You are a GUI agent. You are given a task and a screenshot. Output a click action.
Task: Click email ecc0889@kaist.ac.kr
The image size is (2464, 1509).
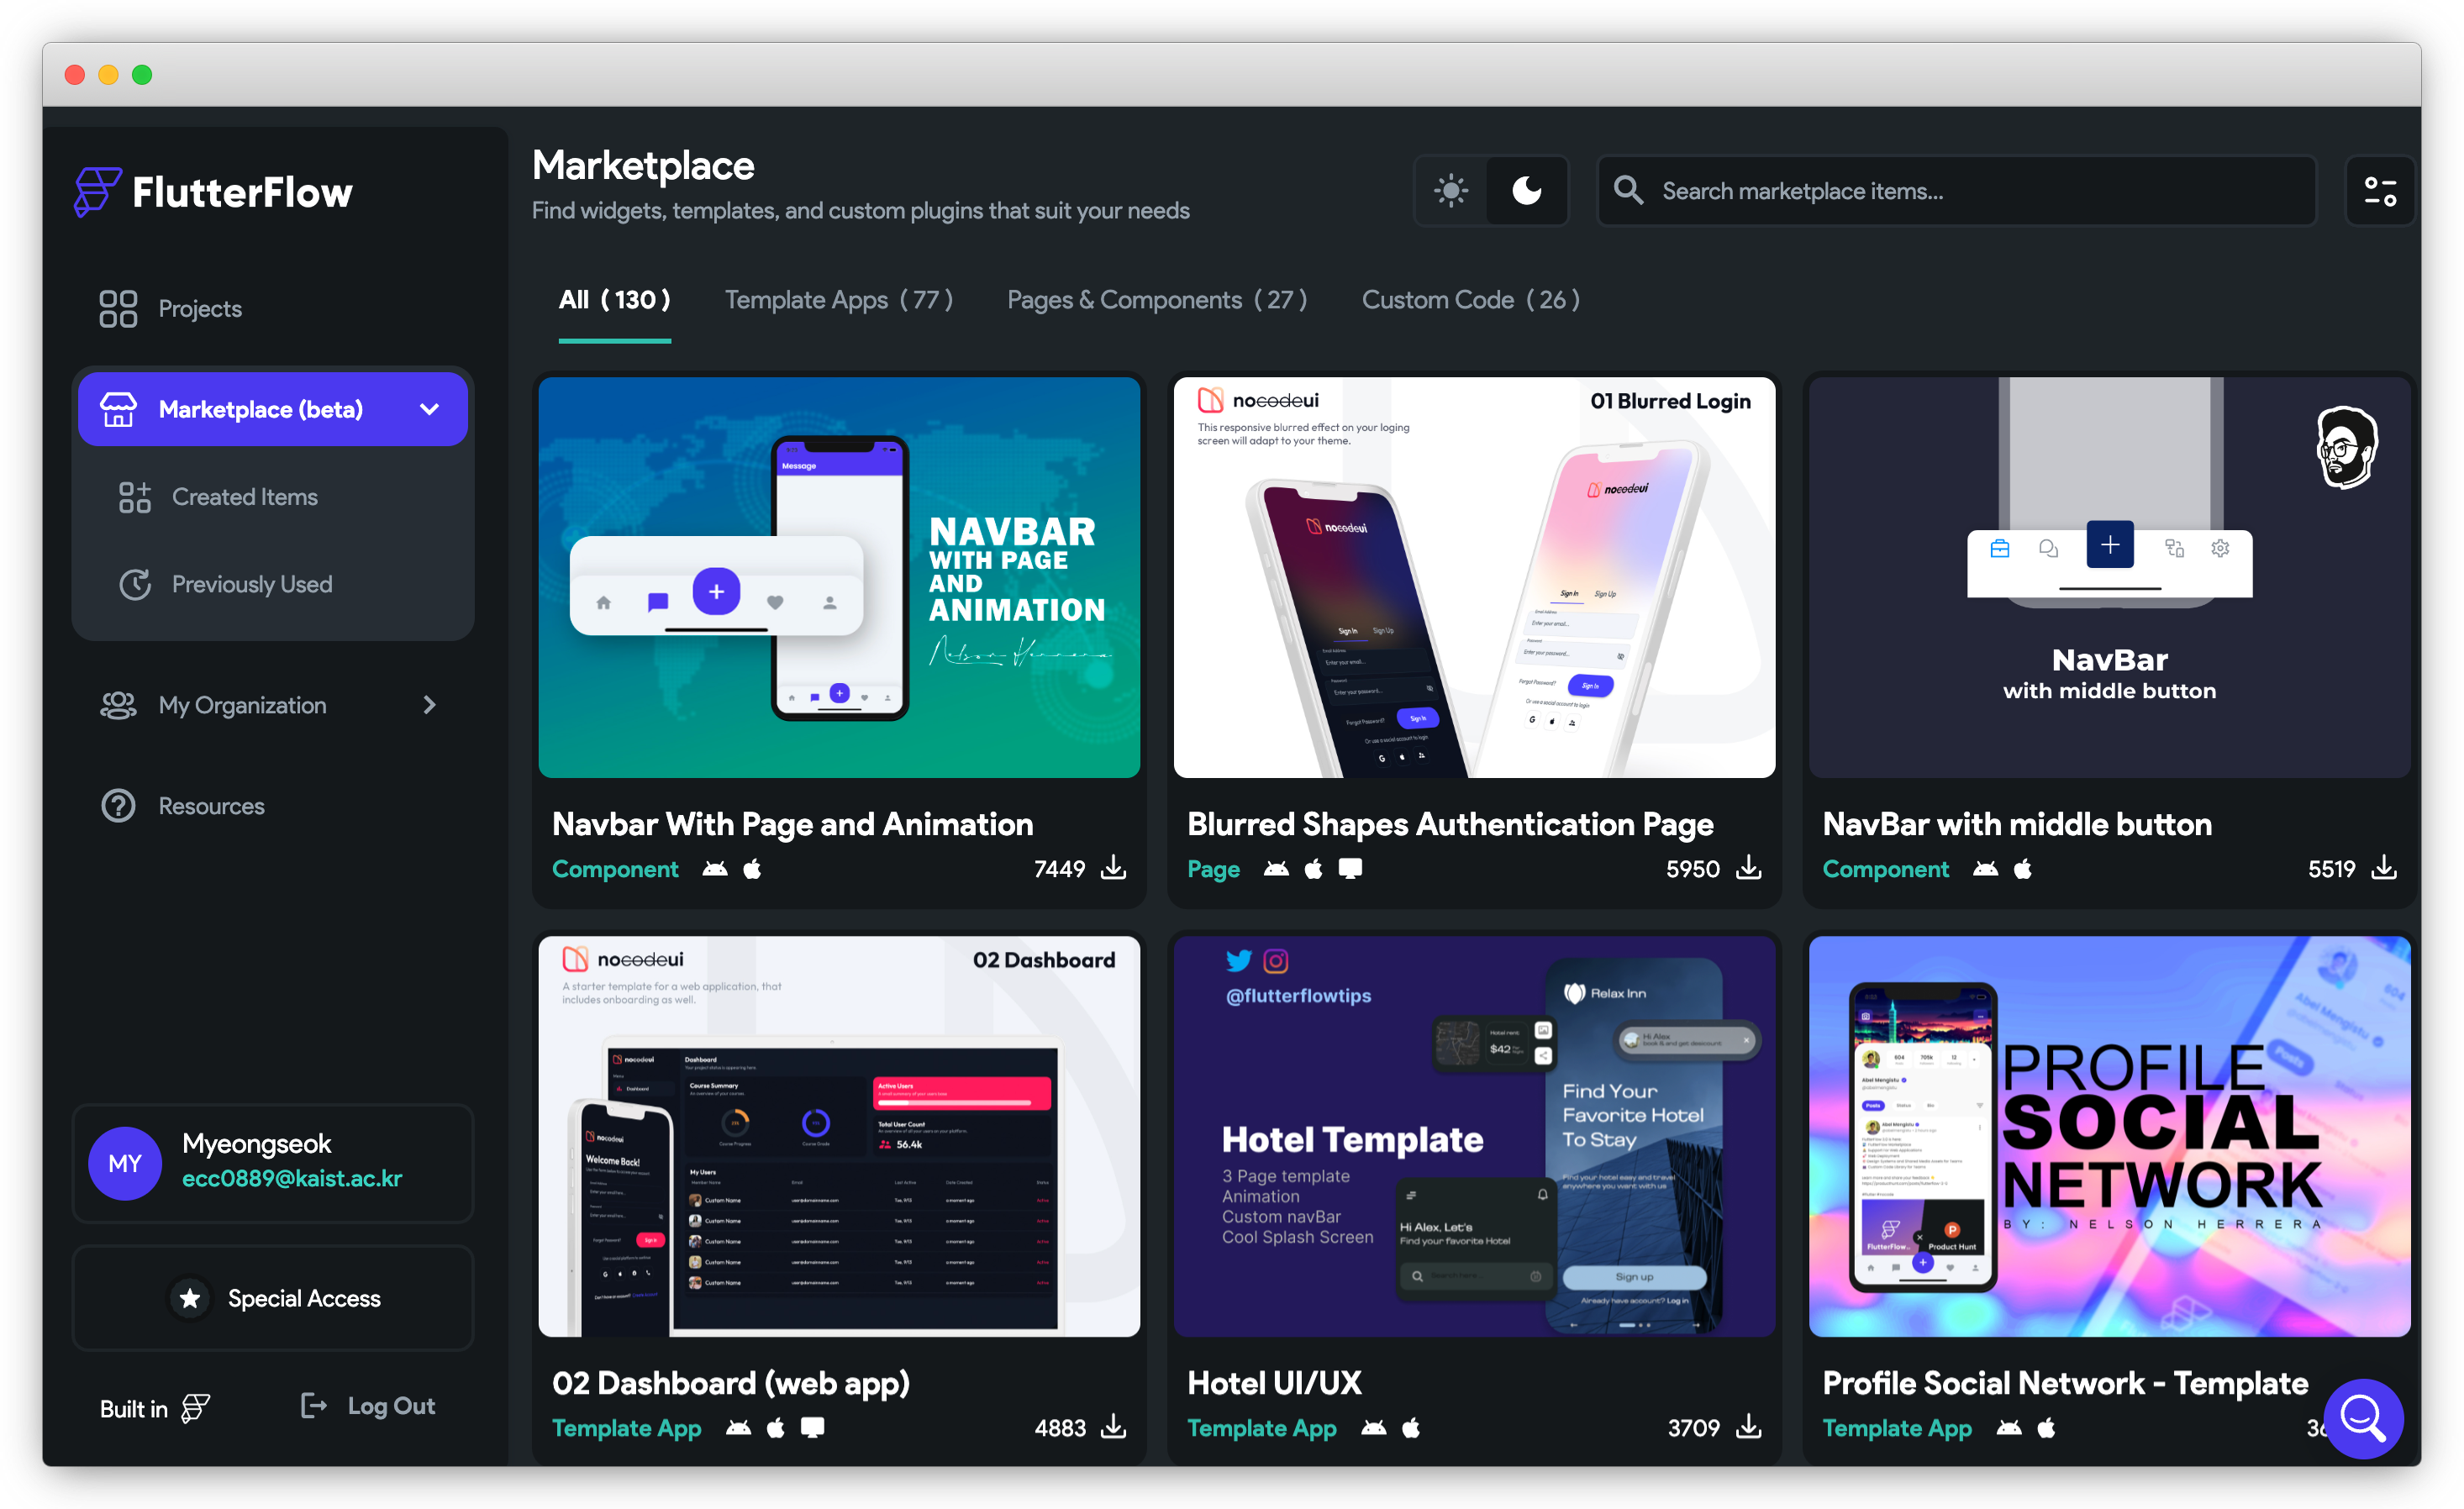(292, 1179)
